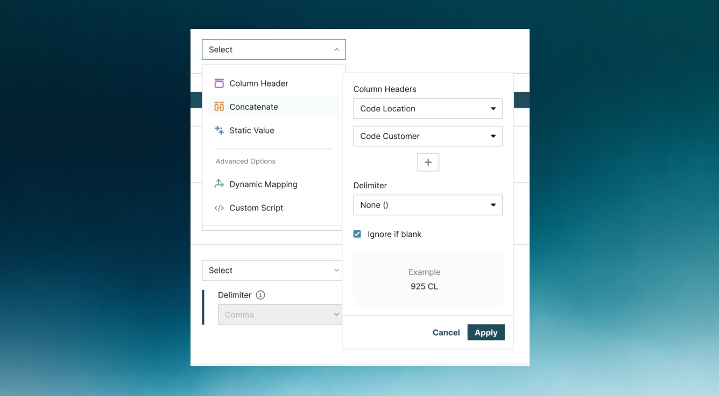Click the orange Concatenate icon
The image size is (719, 396).
[219, 107]
